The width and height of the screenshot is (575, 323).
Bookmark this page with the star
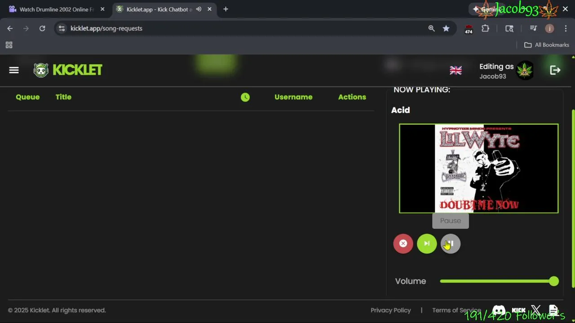point(446,28)
